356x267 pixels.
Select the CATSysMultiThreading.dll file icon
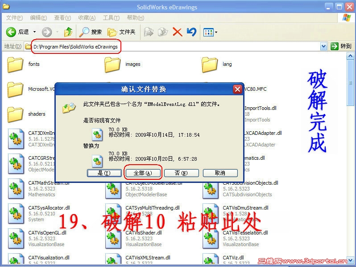113,213
